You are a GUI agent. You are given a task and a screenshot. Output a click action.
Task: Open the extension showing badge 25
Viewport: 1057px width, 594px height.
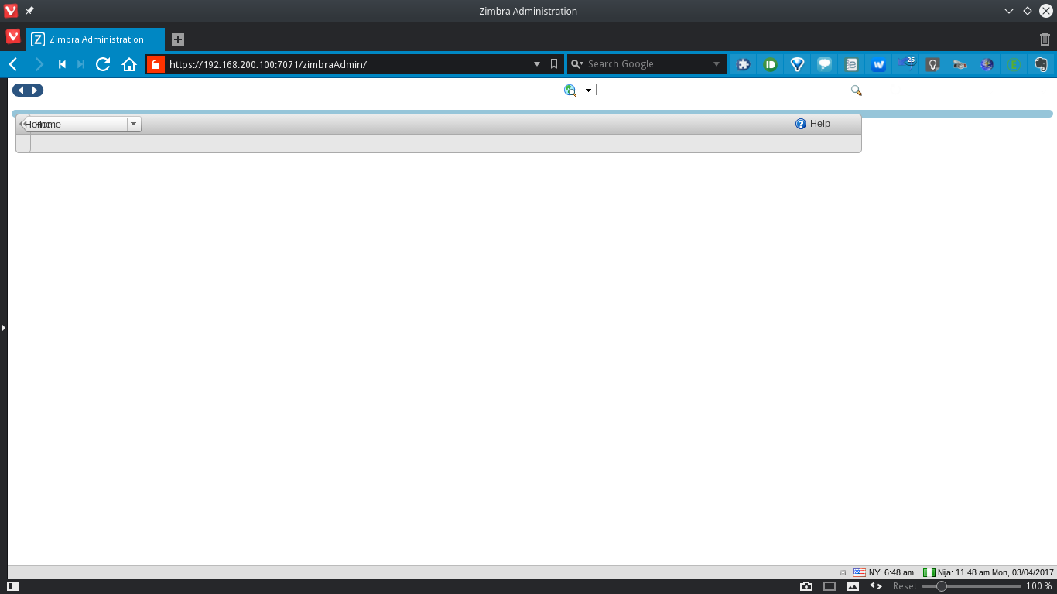click(906, 63)
